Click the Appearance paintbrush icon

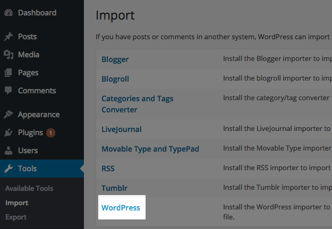(x=8, y=114)
